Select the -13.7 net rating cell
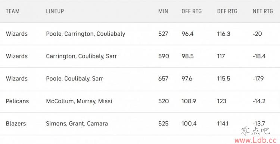The width and height of the screenshot is (280, 144). tap(259, 124)
